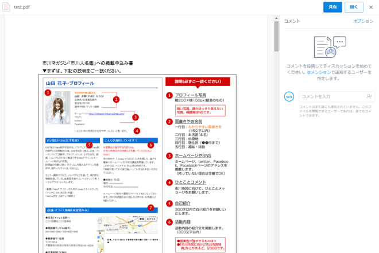Screen dimensions: 379x253
Task: Click the line ▼まずは、下記の説明をご一読ください。
Action: tap(82, 71)
